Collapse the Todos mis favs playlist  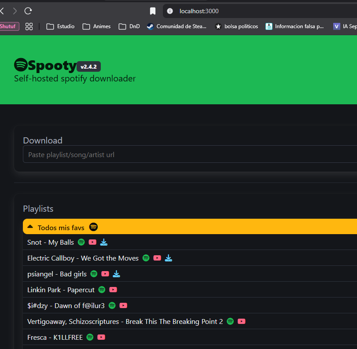pyautogui.click(x=30, y=227)
